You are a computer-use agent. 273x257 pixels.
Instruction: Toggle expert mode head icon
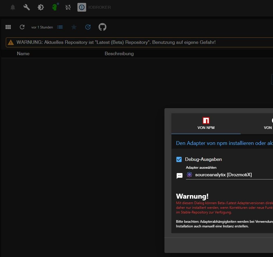coord(55,7)
